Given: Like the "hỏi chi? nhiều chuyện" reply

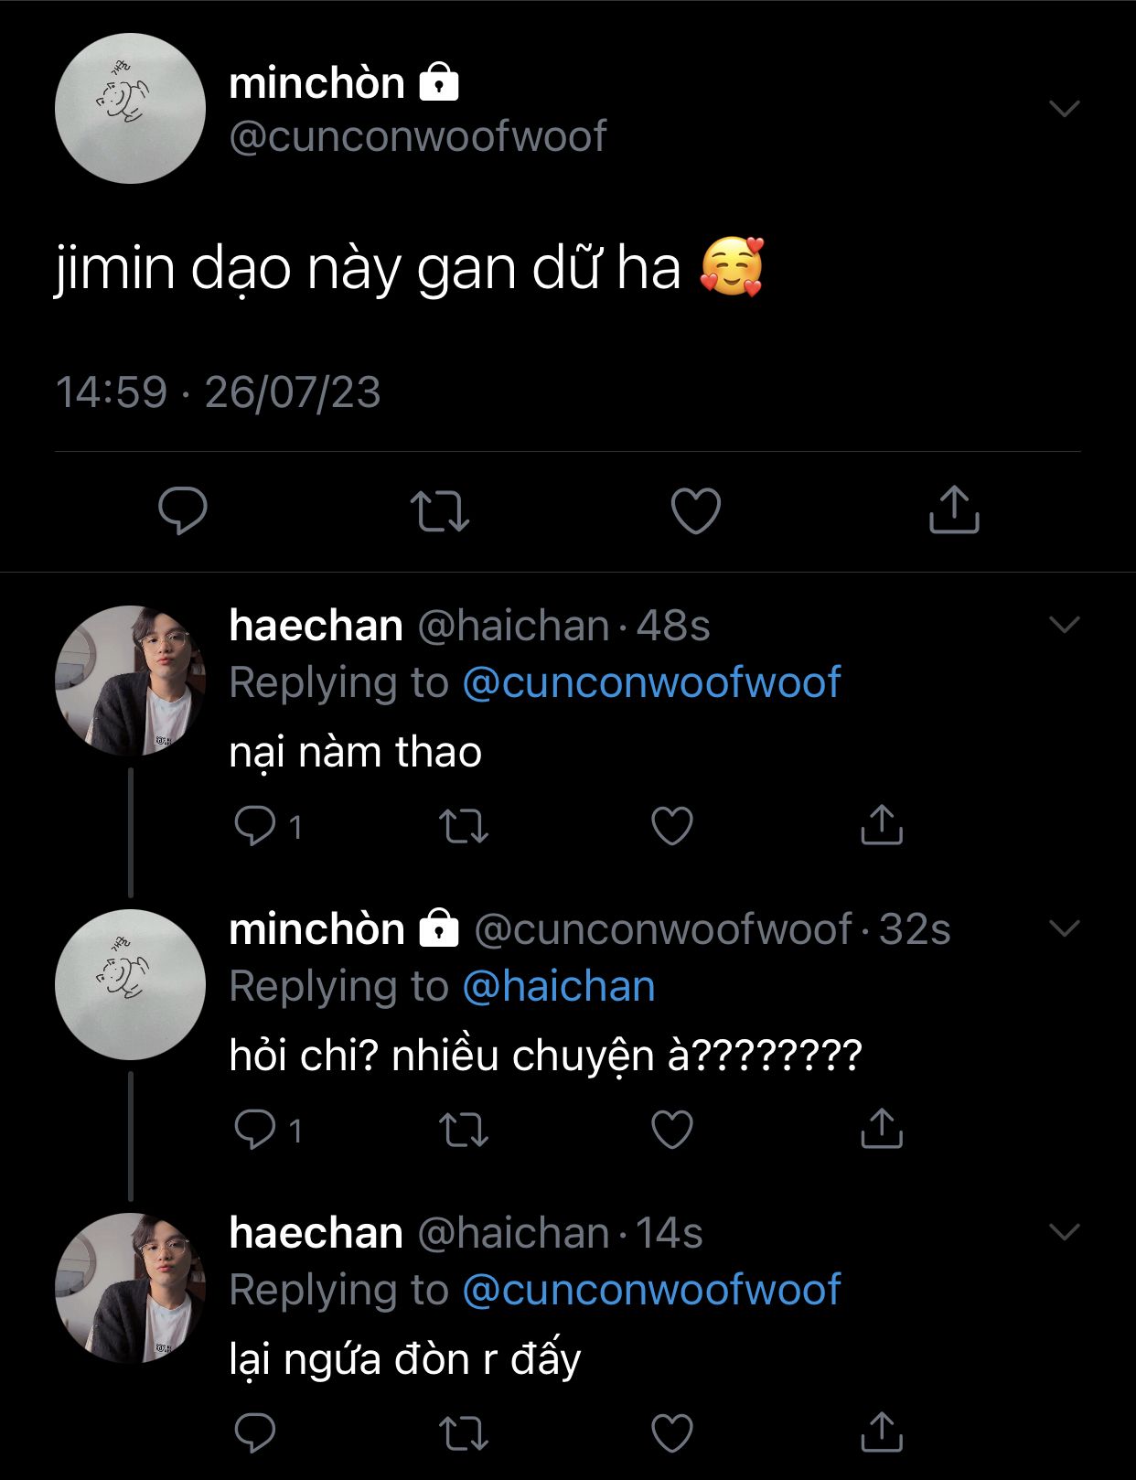Looking at the screenshot, I should click(672, 1130).
